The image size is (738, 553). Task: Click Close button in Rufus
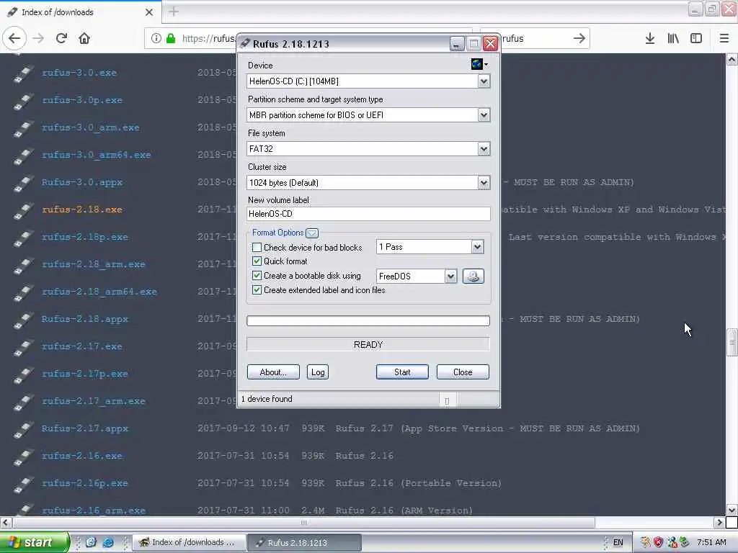[463, 372]
